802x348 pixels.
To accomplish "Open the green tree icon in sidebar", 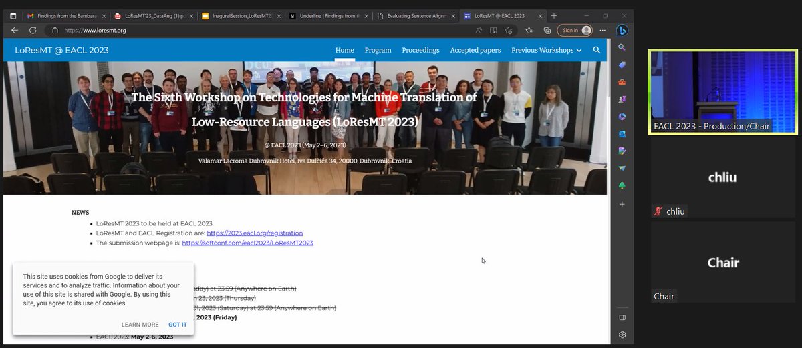I will click(622, 186).
